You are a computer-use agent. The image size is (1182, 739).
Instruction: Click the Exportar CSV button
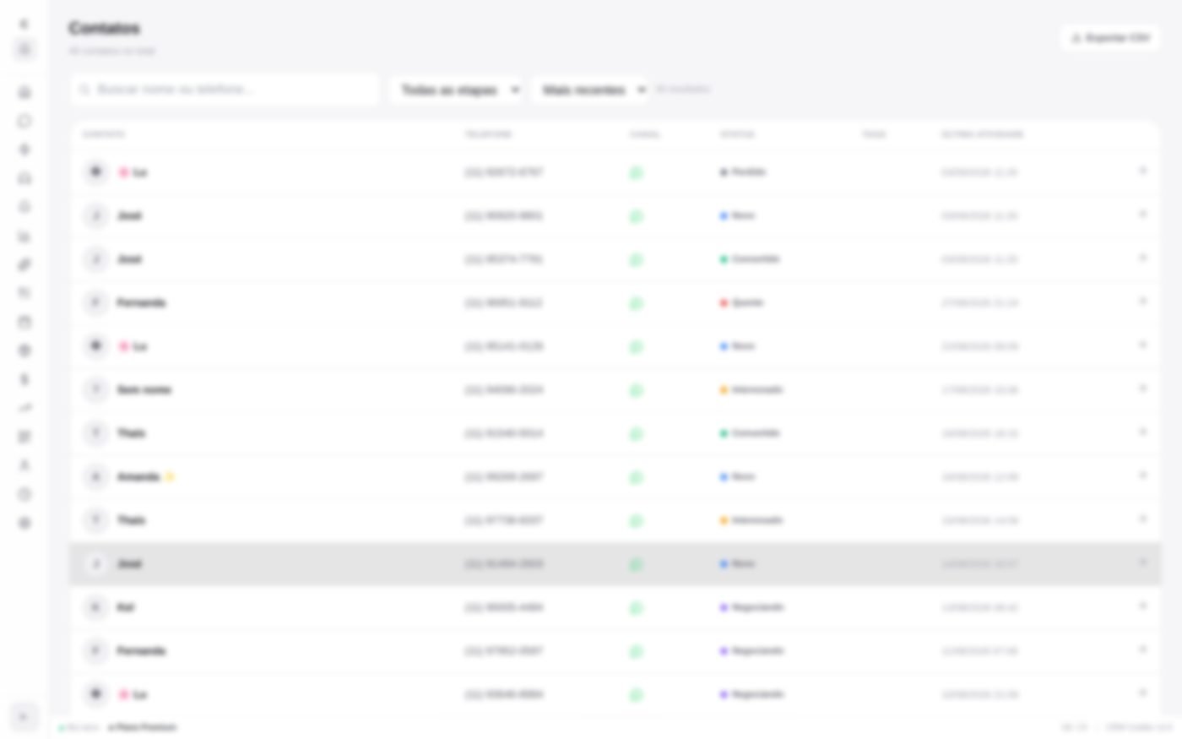(x=1110, y=38)
